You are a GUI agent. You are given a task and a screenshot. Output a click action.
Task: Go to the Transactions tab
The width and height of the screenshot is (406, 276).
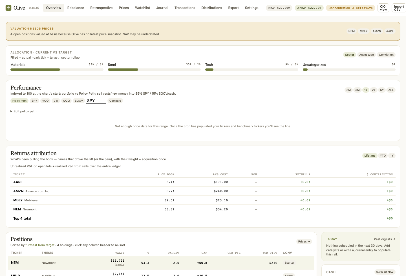pyautogui.click(x=185, y=8)
